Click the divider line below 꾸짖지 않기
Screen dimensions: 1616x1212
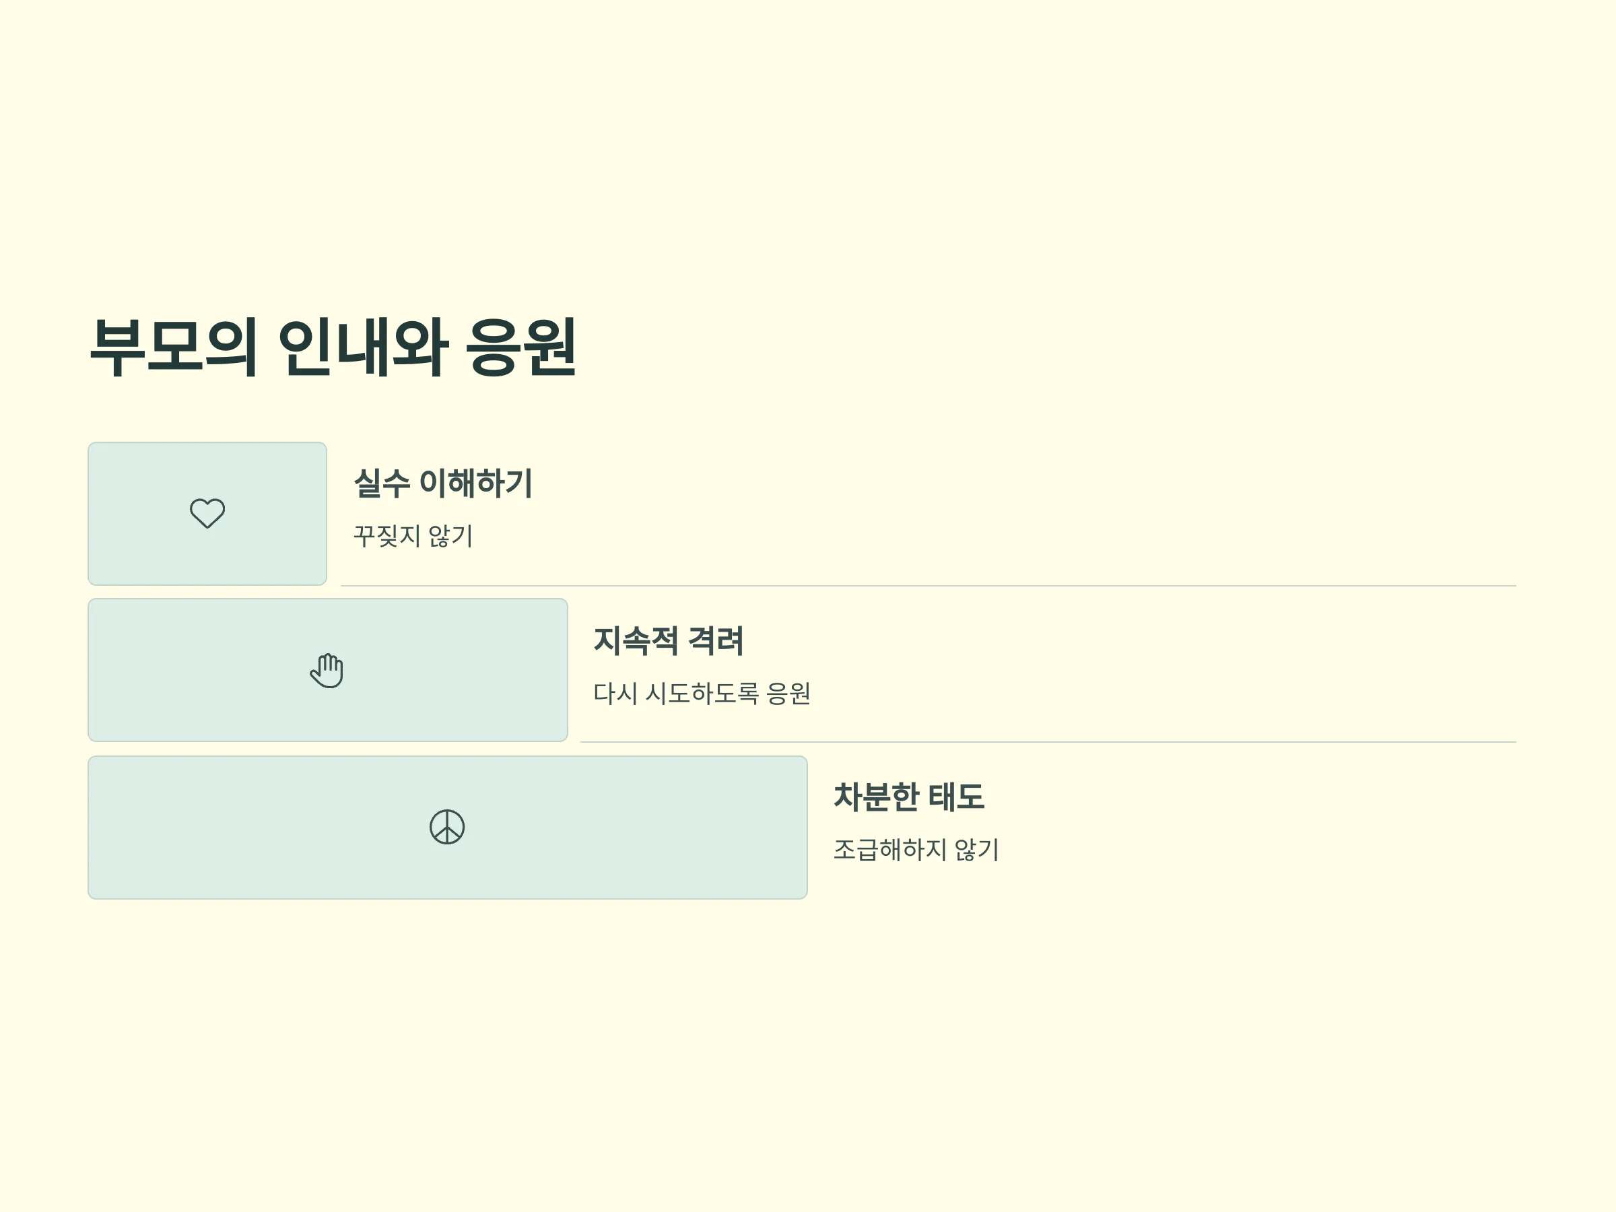pyautogui.click(x=929, y=586)
